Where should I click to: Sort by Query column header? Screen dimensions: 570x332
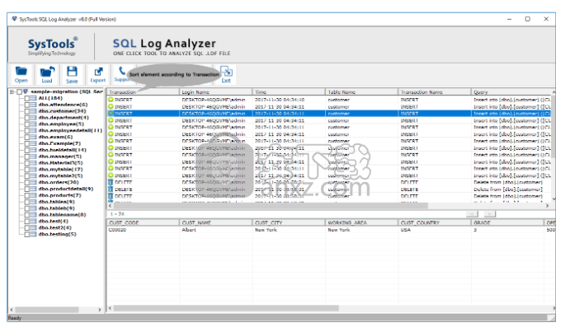click(511, 92)
